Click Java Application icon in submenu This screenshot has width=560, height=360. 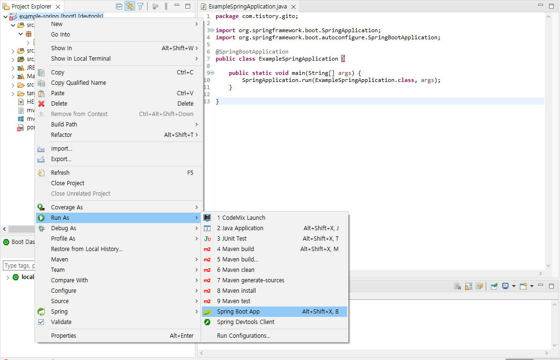pos(207,228)
